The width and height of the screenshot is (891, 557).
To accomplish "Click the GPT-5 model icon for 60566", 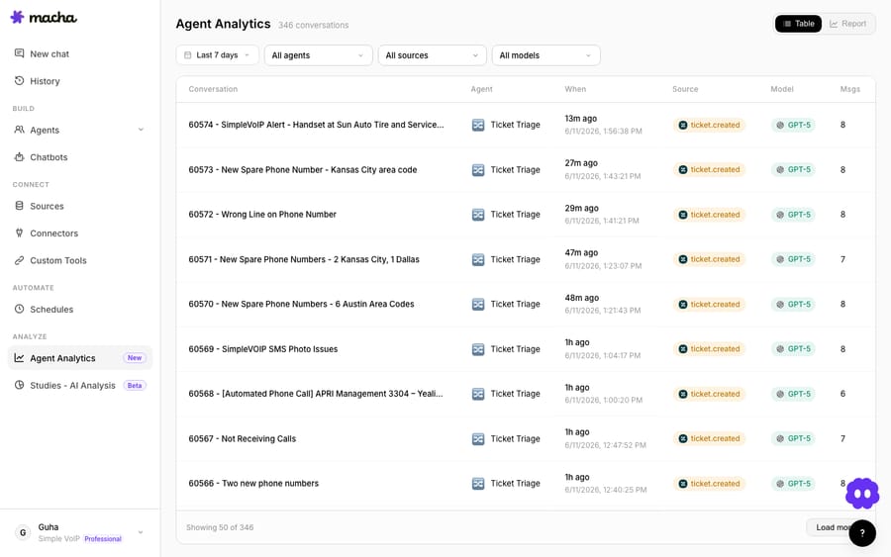I will (780, 484).
